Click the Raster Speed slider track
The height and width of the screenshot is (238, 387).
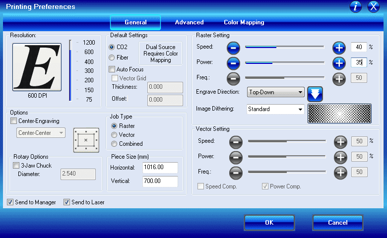pyautogui.click(x=285, y=47)
